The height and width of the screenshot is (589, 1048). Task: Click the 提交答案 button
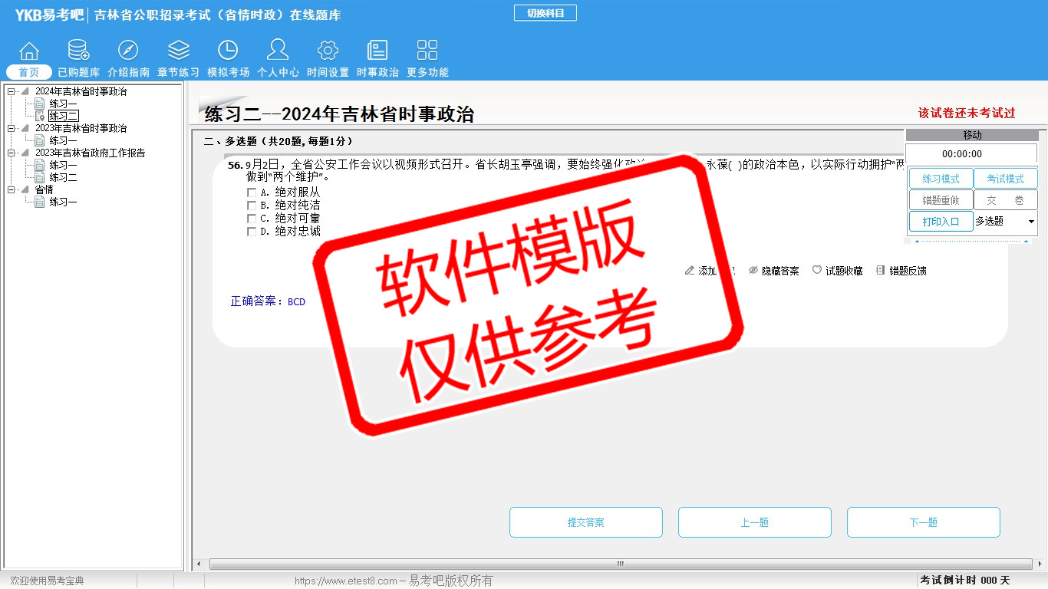click(585, 522)
